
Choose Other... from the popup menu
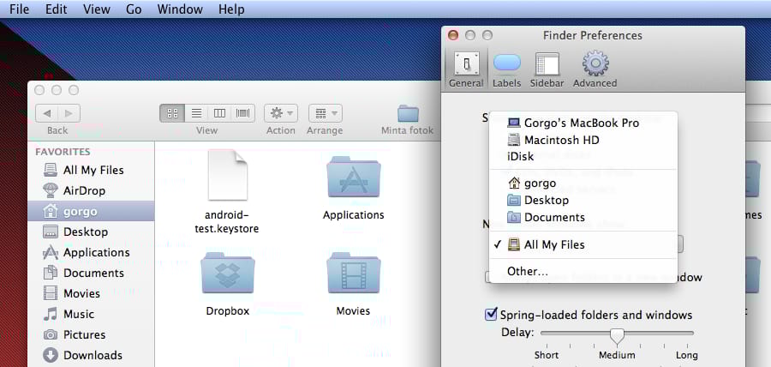coord(583,272)
